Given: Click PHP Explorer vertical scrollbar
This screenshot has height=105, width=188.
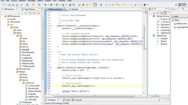Looking at the screenshot, I should coord(42,48).
